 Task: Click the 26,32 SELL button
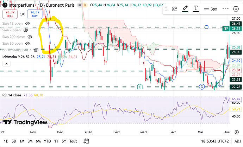click(10, 14)
